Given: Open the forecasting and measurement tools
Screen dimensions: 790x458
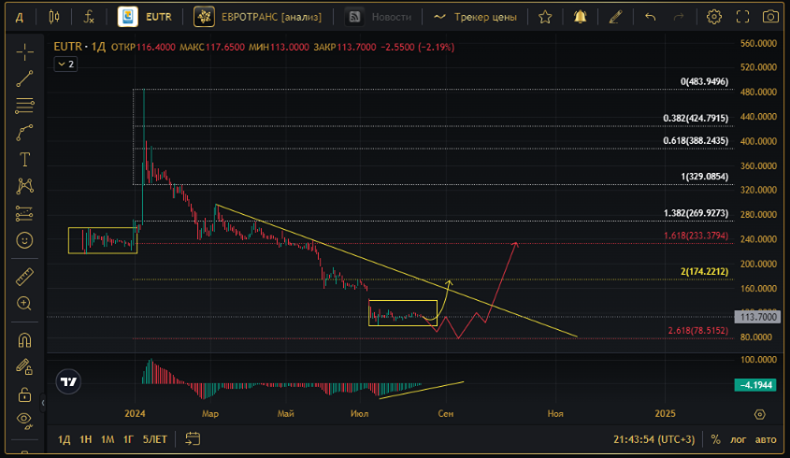Looking at the screenshot, I should [x=24, y=214].
